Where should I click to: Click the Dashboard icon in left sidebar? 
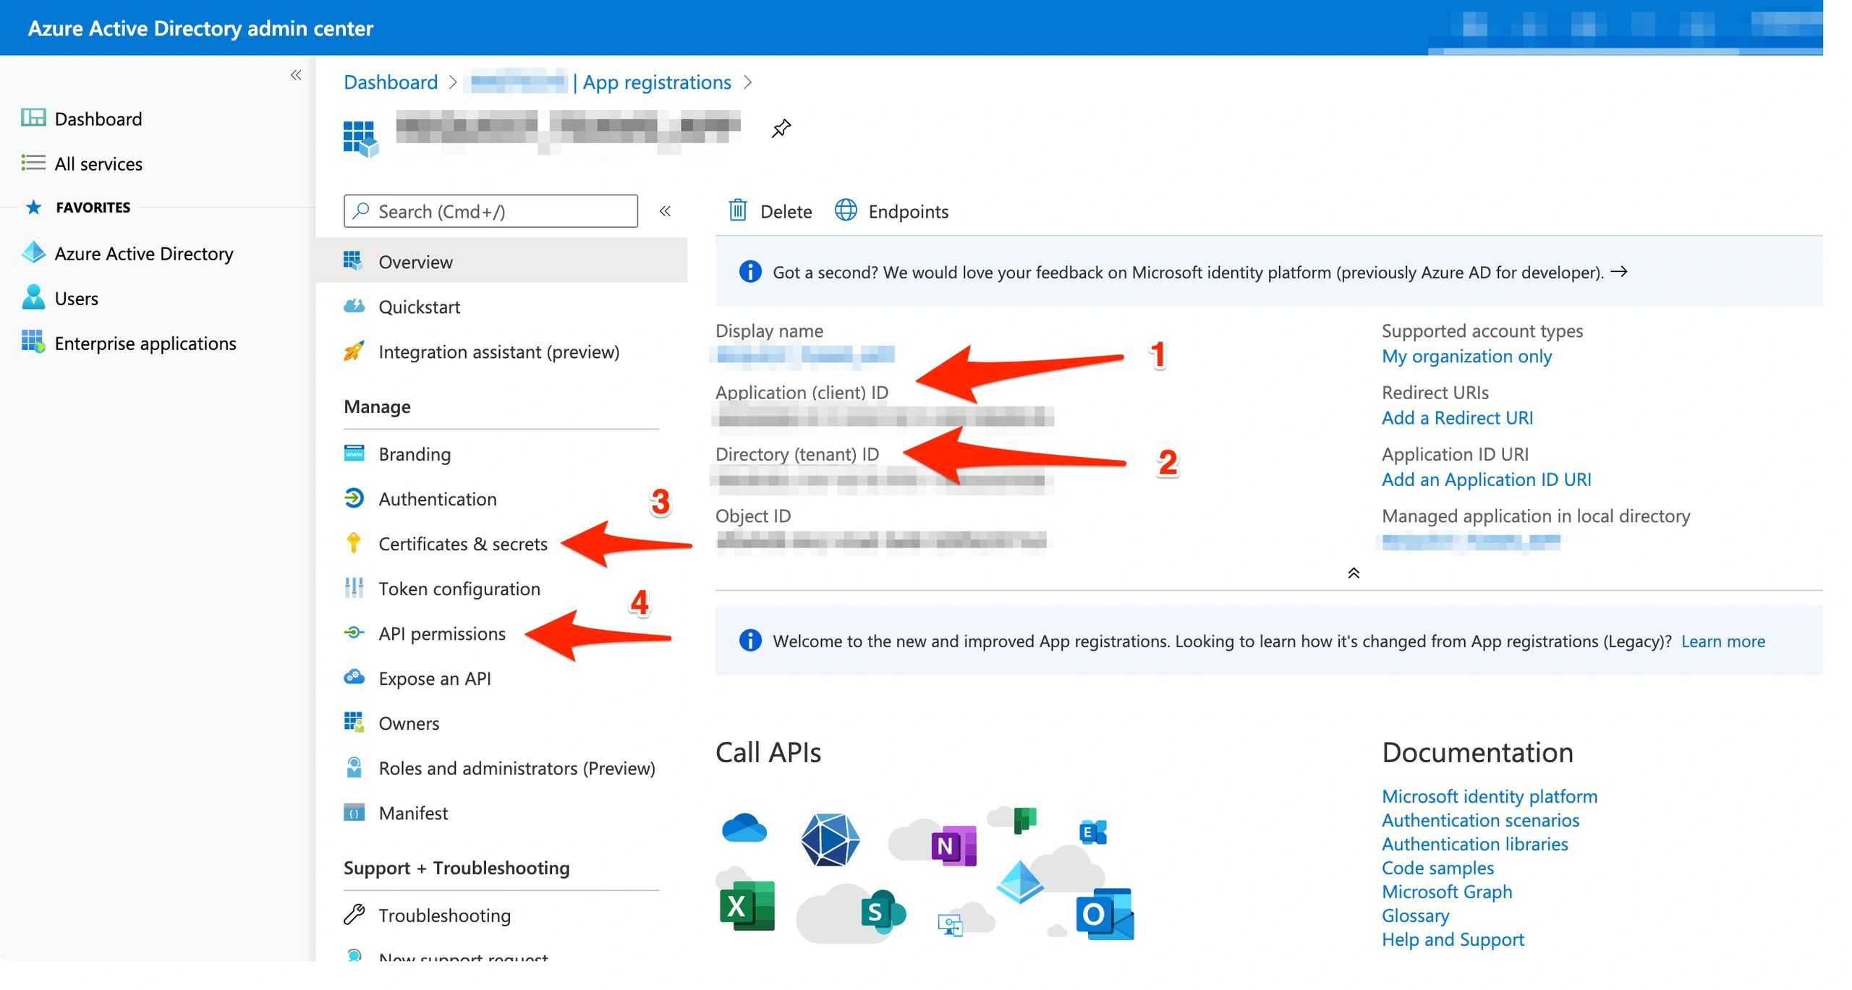tap(33, 118)
